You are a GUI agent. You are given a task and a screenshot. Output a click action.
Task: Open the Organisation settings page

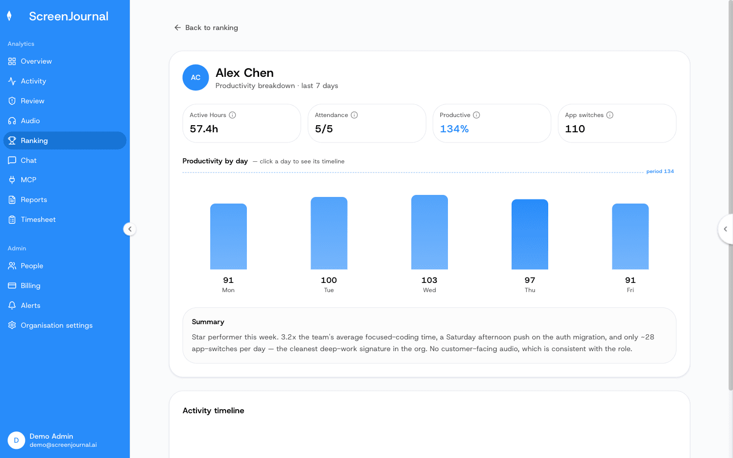65,326
